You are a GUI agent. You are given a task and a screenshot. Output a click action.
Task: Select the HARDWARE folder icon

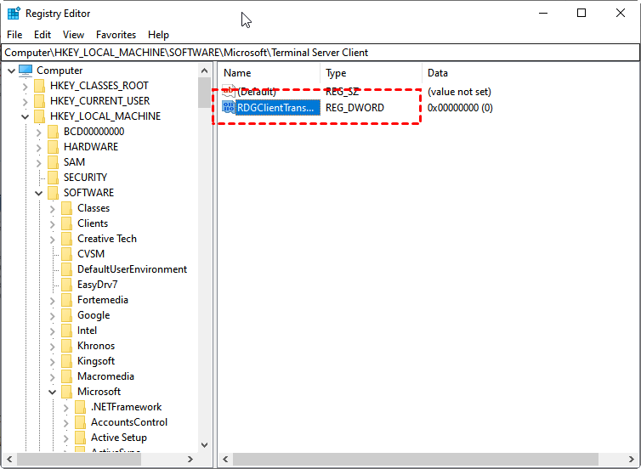[x=54, y=147]
